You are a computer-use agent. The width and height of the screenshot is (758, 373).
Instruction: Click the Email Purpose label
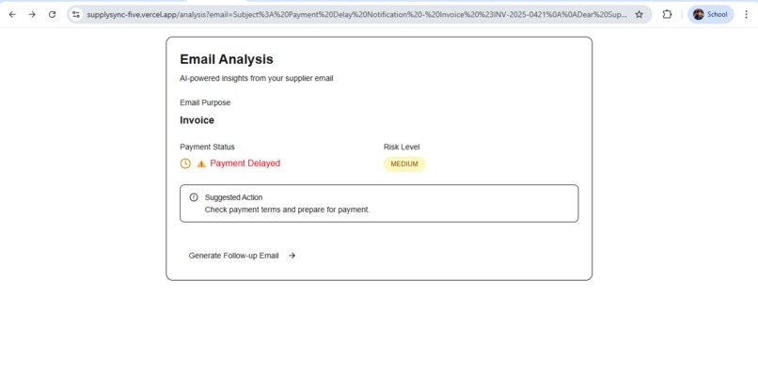205,102
